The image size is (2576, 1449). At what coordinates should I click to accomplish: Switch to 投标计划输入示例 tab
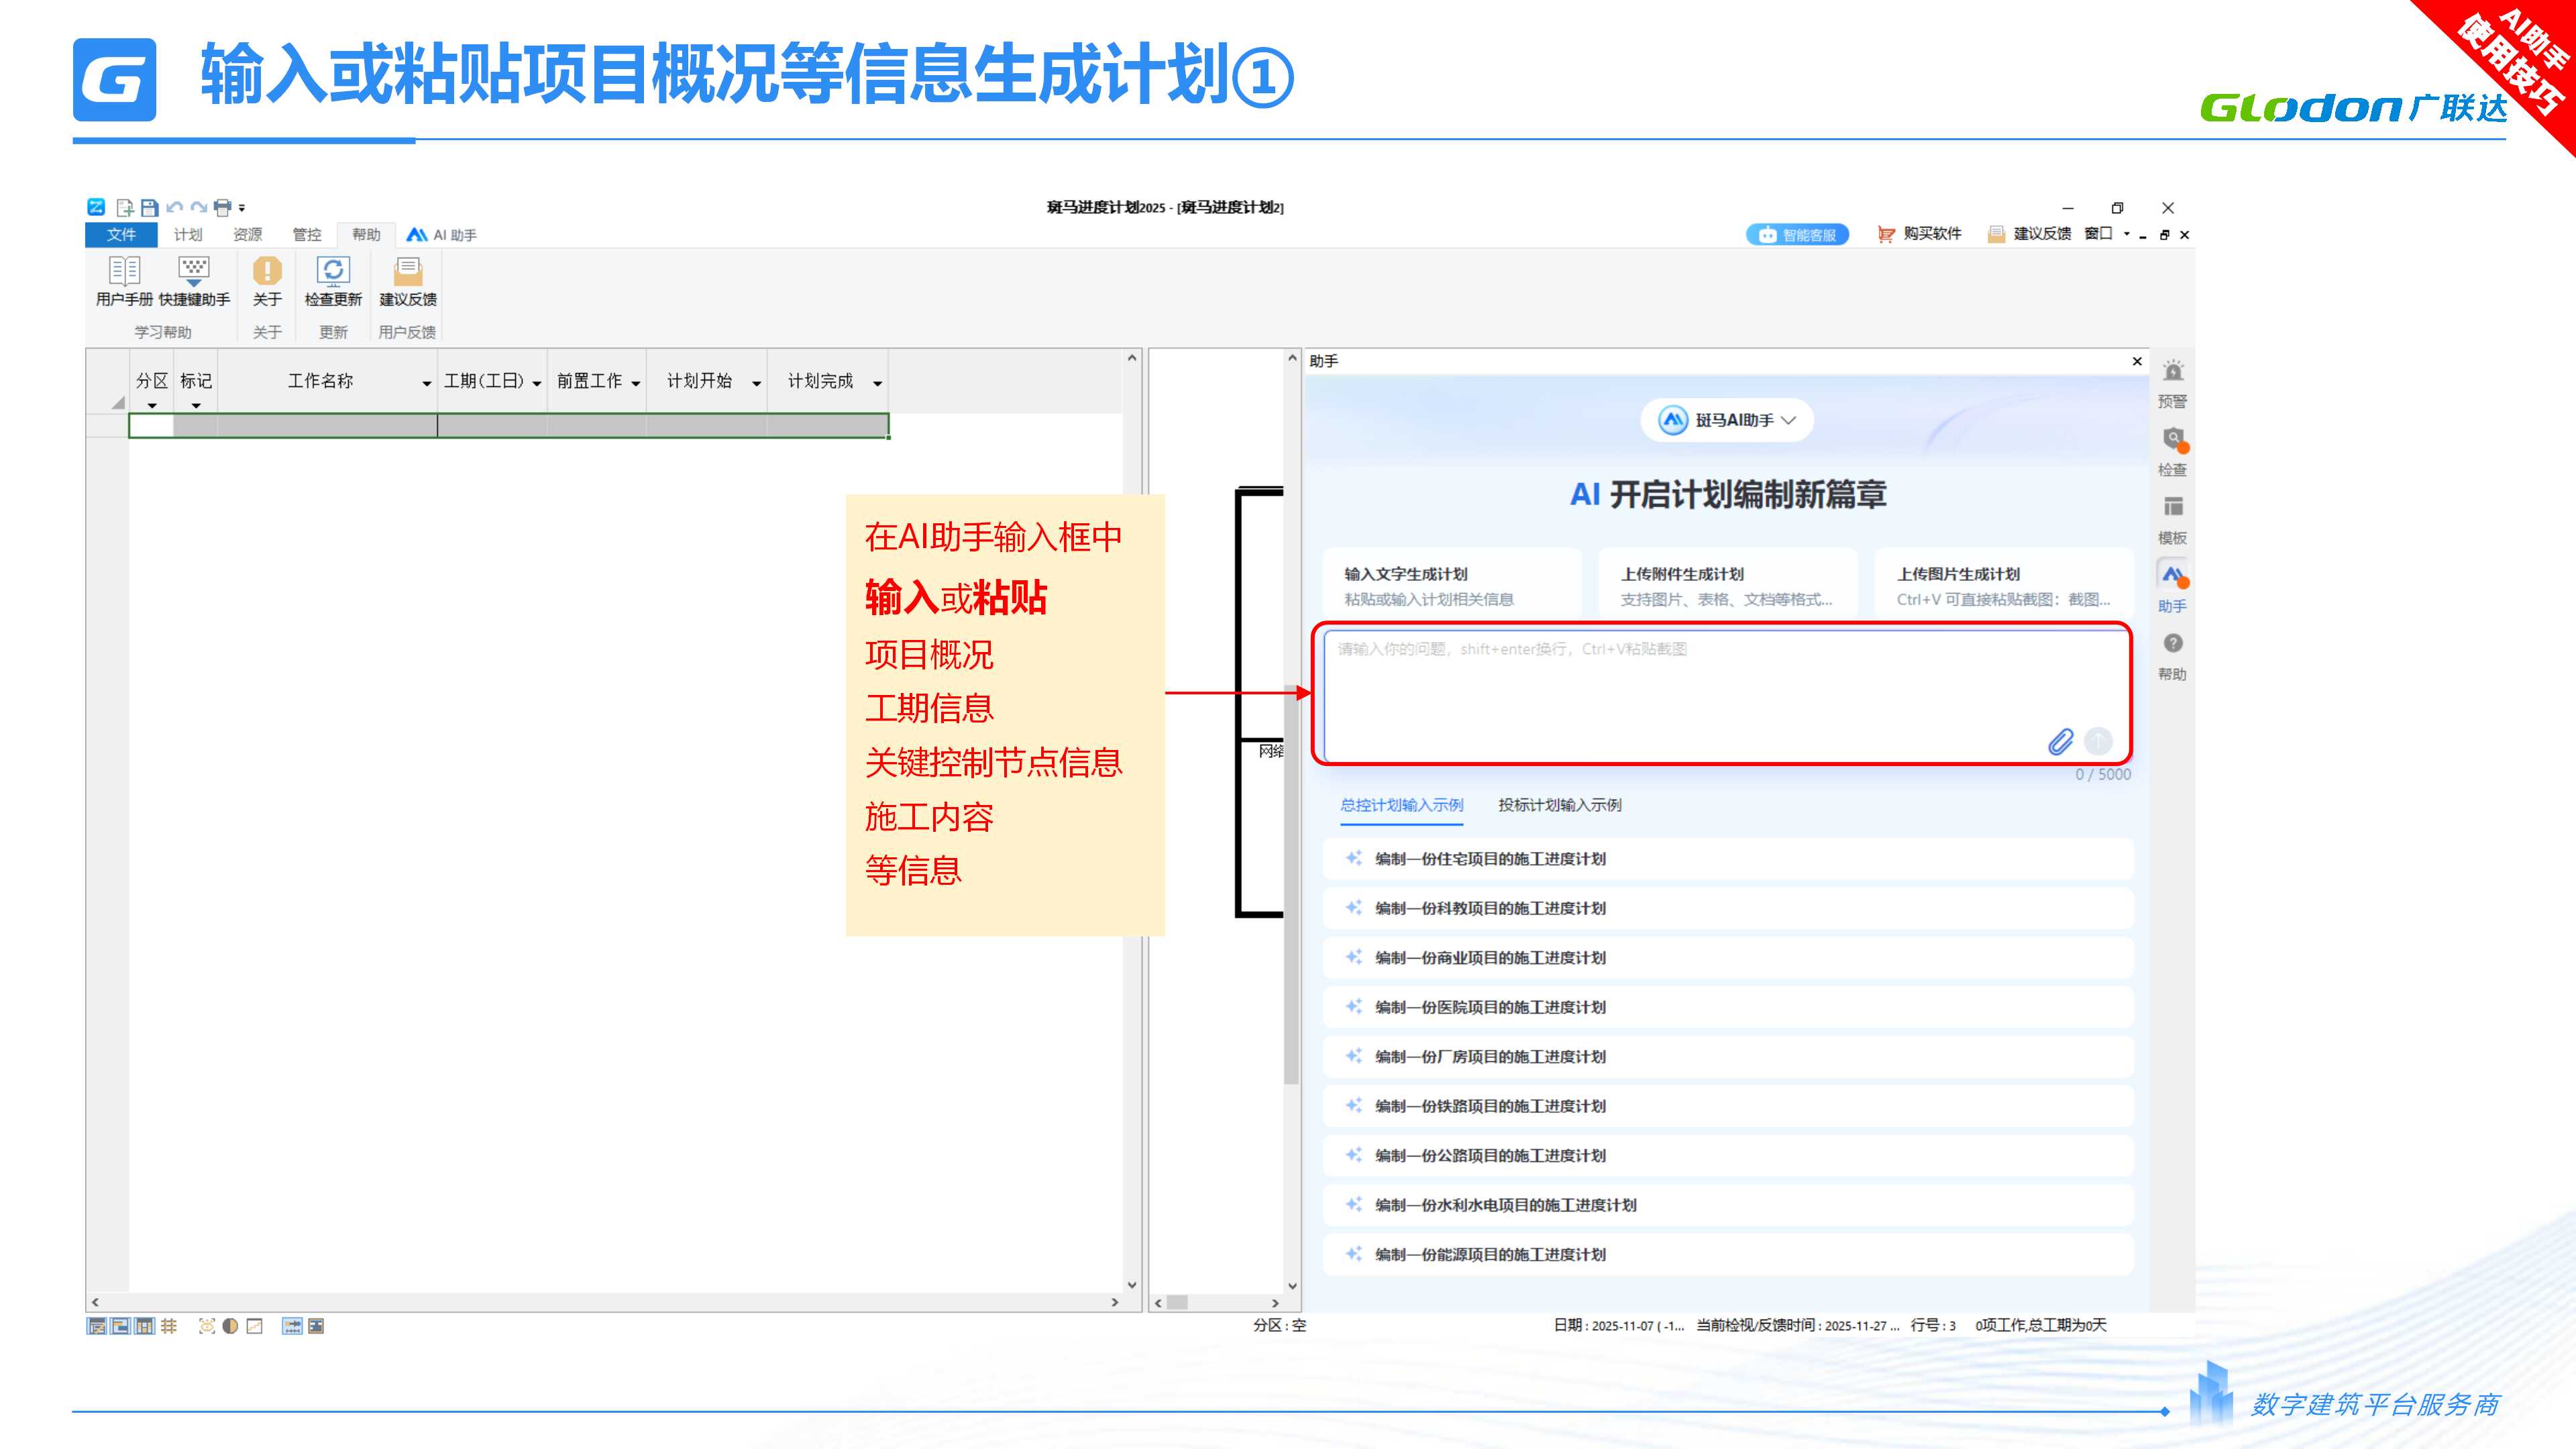click(1559, 805)
